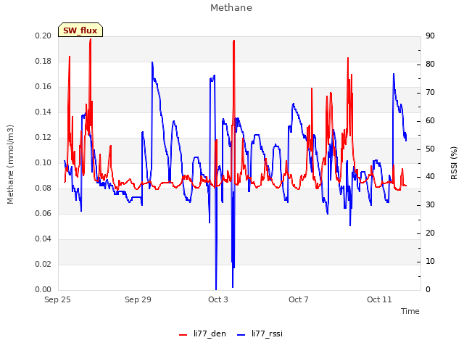Viewport: 464px width, 348px height.
Task: Click the blue li77_rssi legend swatch
Action: click(x=241, y=335)
